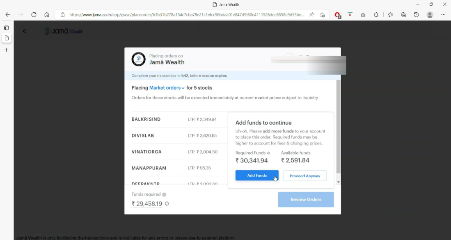Open the Collections icon
The width and height of the screenshot is (451, 240).
pos(403,15)
